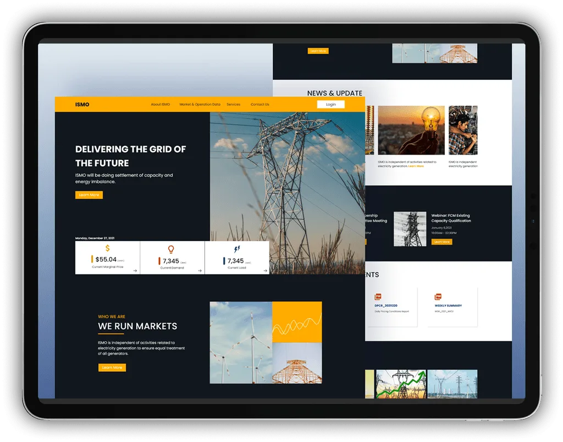Click the Login button
The image size is (563, 442).
pyautogui.click(x=330, y=104)
